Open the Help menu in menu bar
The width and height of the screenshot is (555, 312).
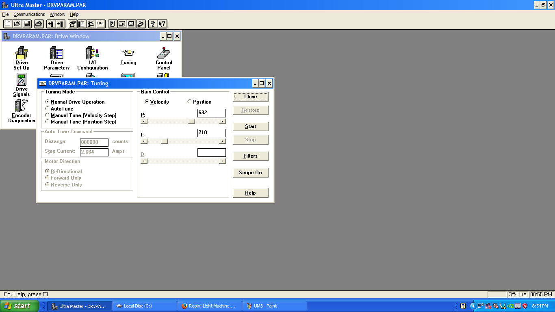(x=74, y=14)
